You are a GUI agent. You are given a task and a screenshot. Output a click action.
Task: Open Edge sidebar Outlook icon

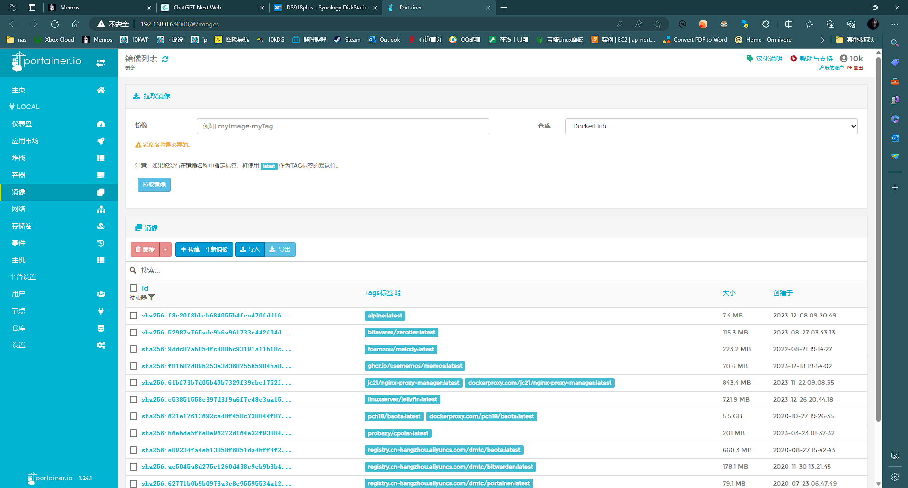click(895, 138)
